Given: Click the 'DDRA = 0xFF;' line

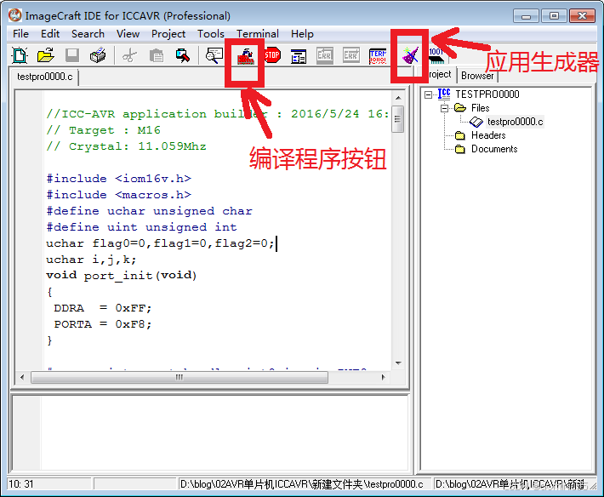Looking at the screenshot, I should (x=103, y=308).
